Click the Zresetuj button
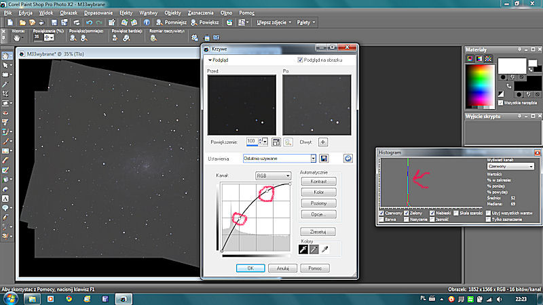 click(318, 231)
